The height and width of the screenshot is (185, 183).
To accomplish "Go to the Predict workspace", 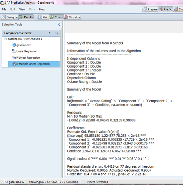I will [166, 9].
